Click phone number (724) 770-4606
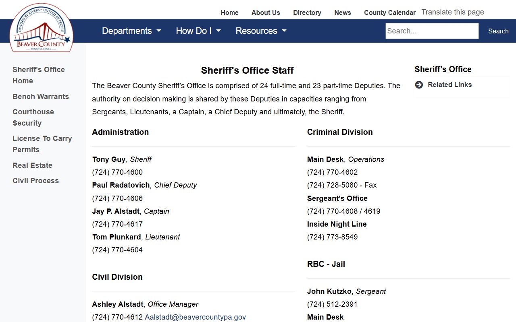516x322 pixels. click(x=117, y=198)
